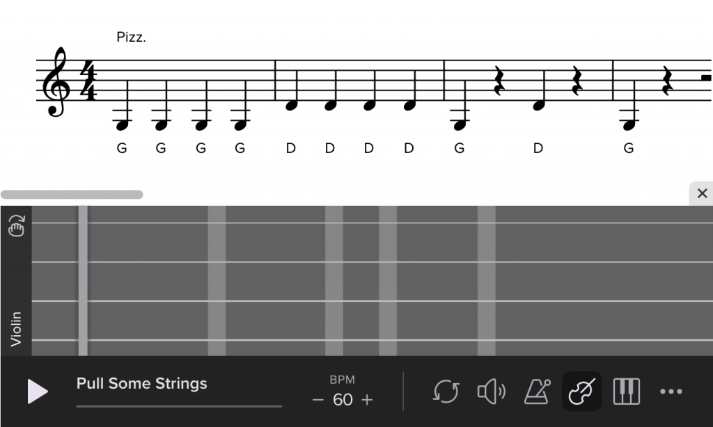Click the Pull Some Strings title
The height and width of the screenshot is (427, 713).
[x=141, y=383]
